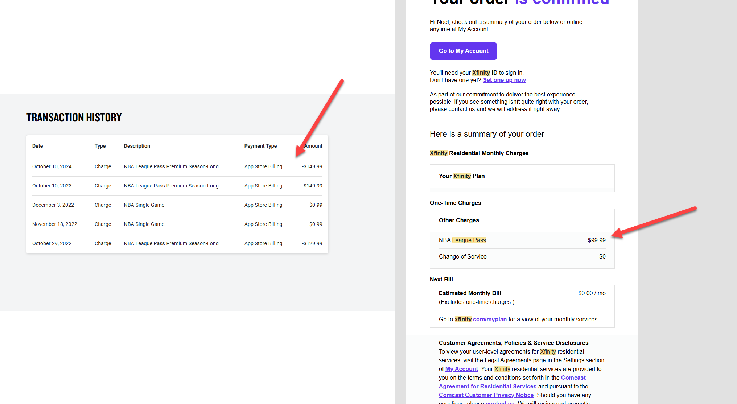
Task: Click the One-Time Charges heading
Action: (x=456, y=203)
